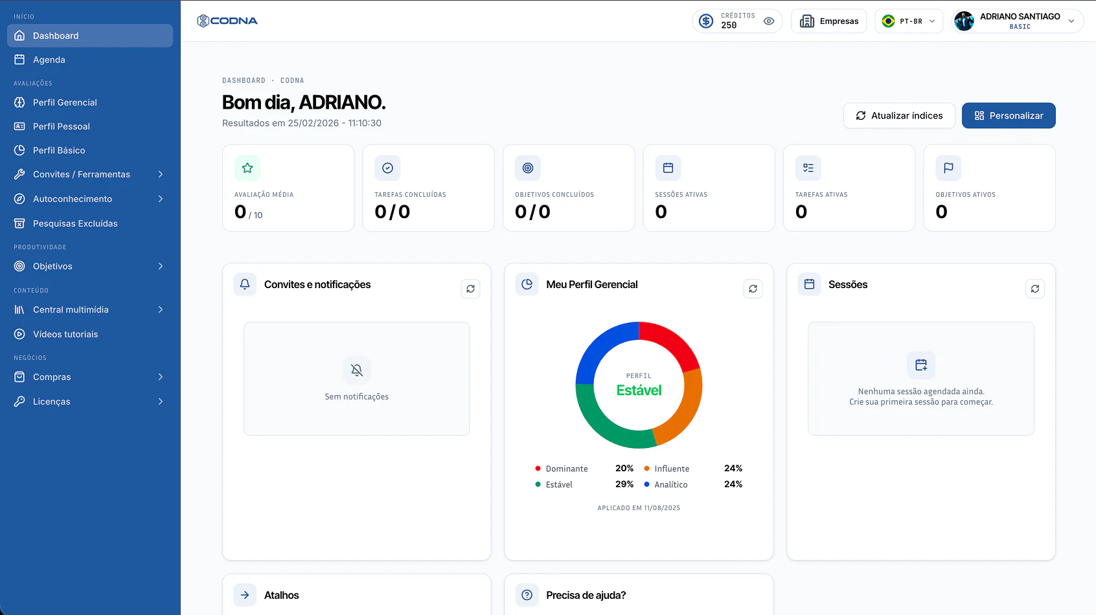Refresh the Meu Perfil Gerencial card
1096x615 pixels.
pyautogui.click(x=753, y=289)
